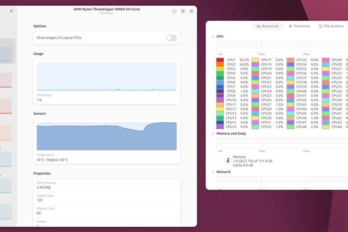This screenshot has height=232, width=348.
Task: Maximize the Mission Center window
Action: (x=183, y=11)
